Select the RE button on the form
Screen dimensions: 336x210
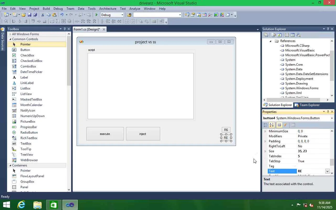(x=226, y=138)
